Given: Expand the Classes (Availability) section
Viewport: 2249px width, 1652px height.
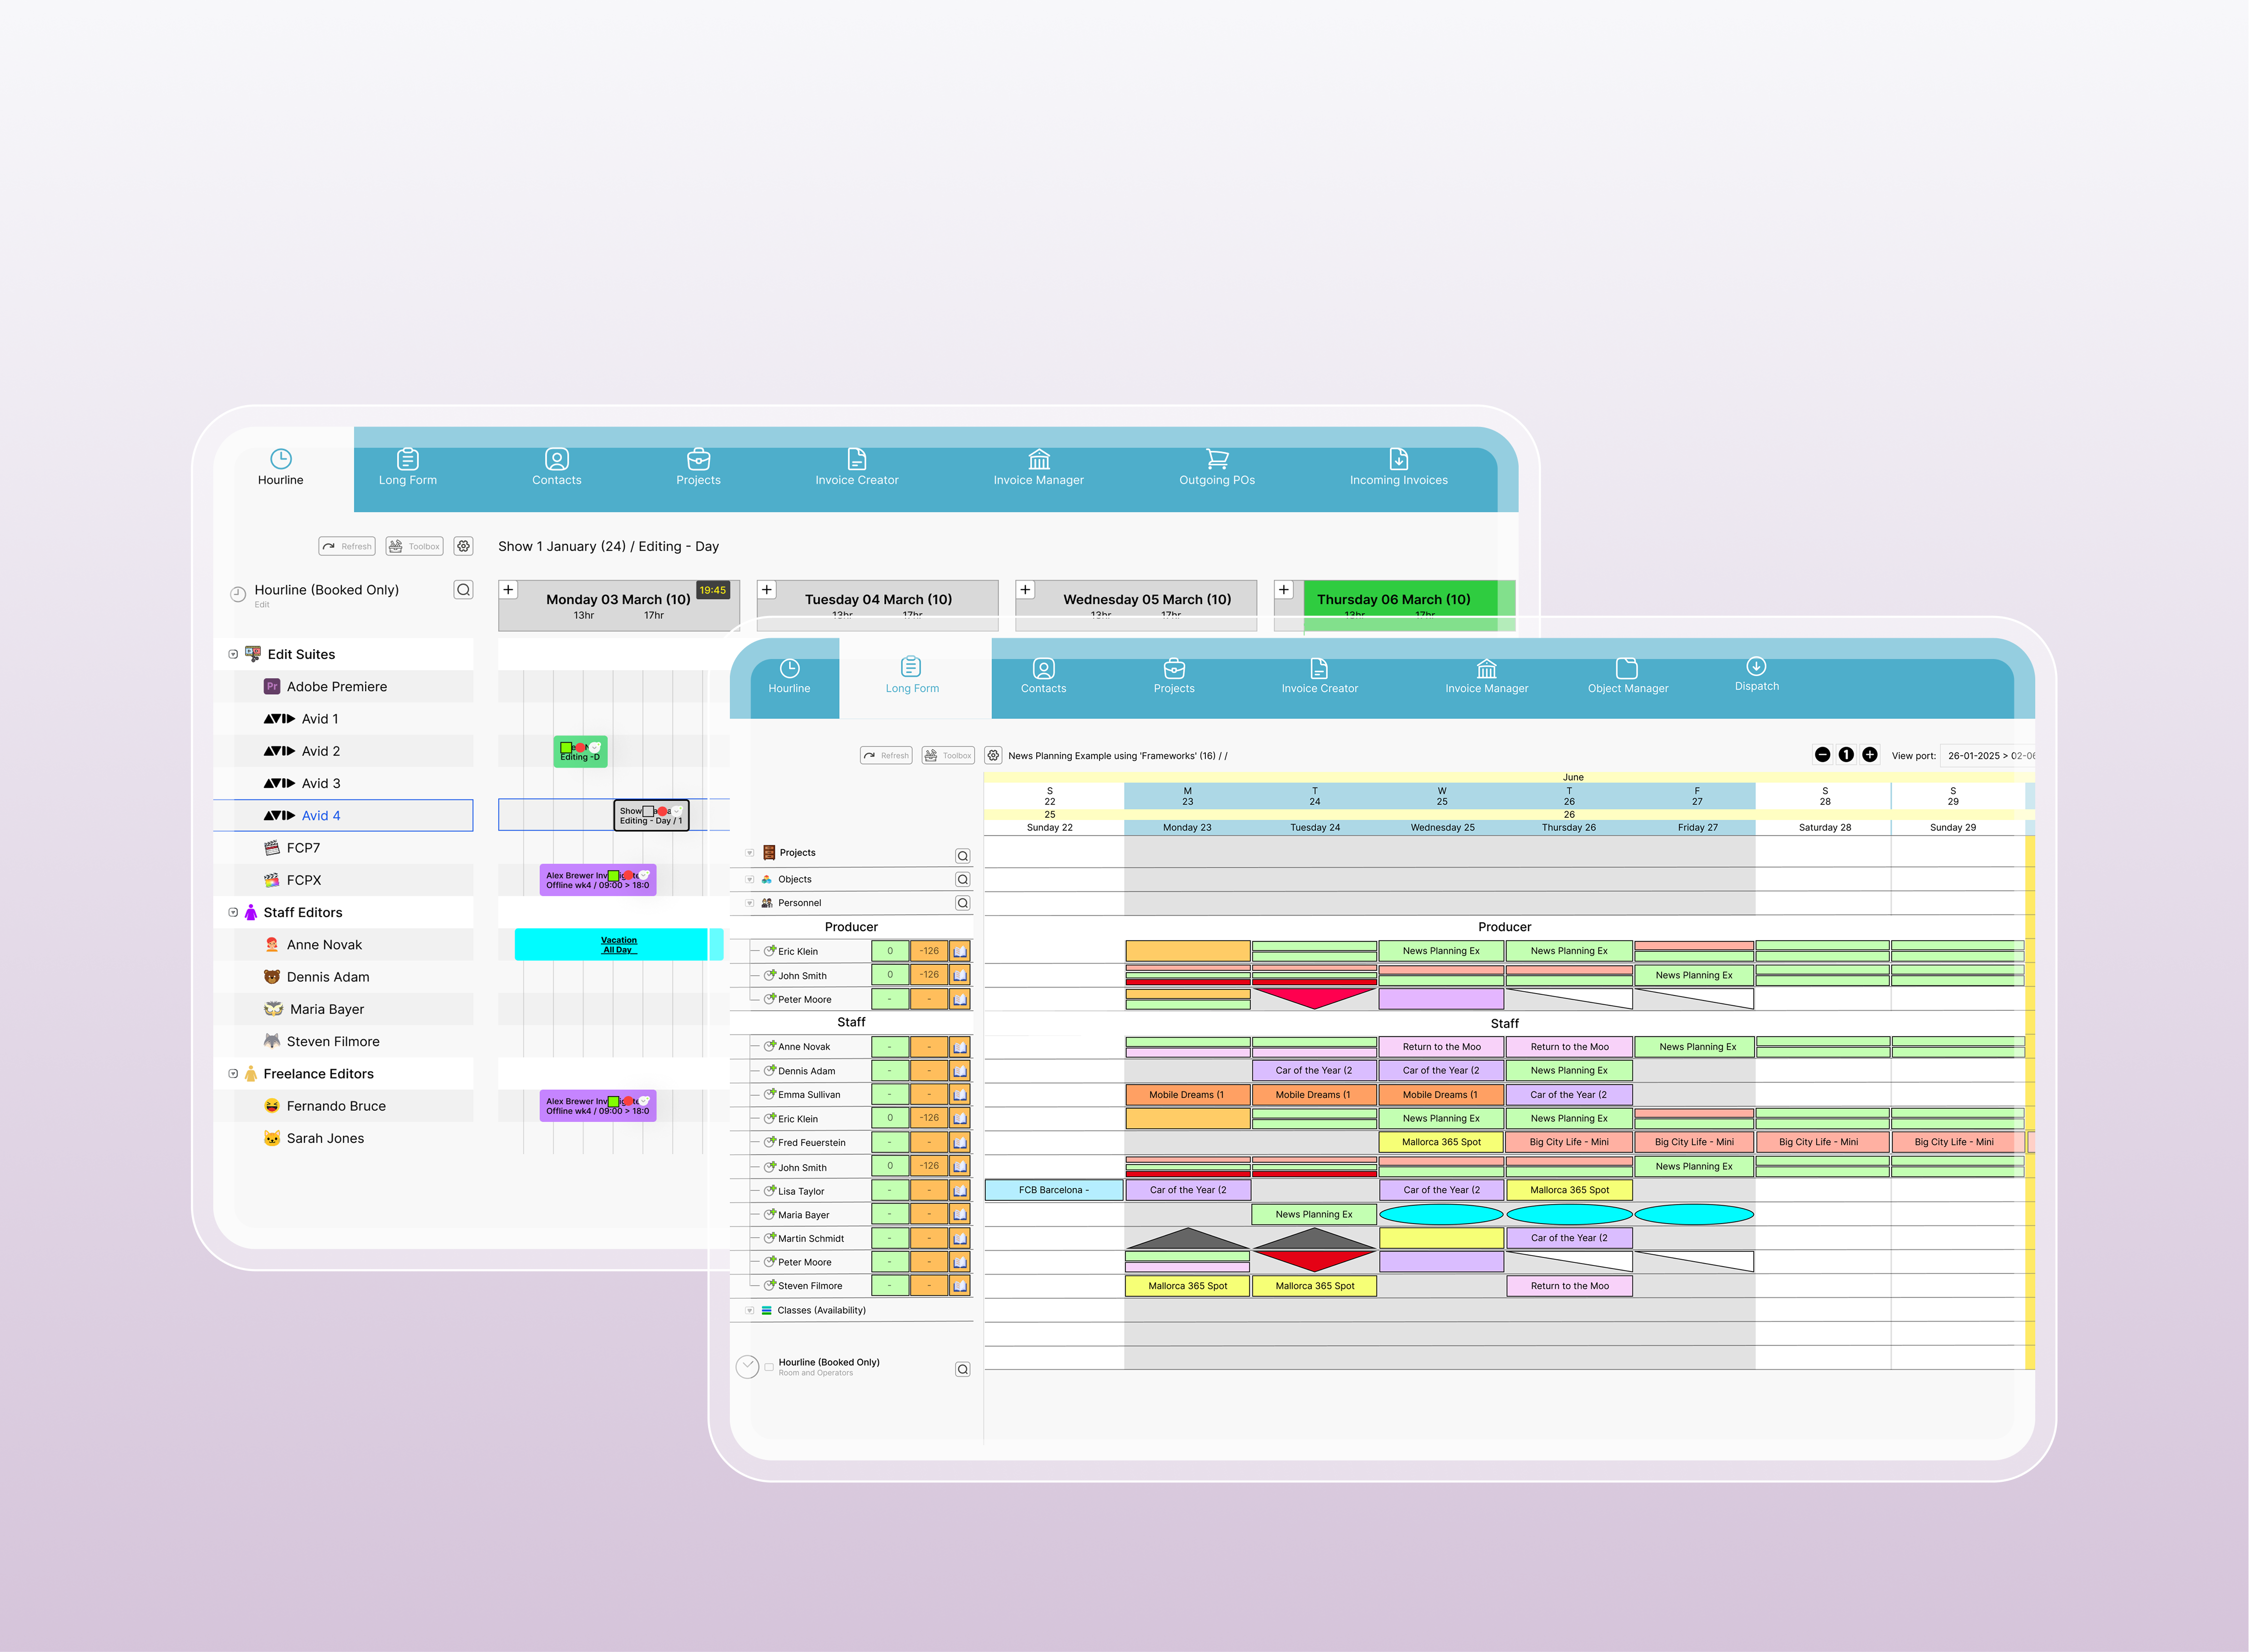Looking at the screenshot, I should coord(749,1310).
